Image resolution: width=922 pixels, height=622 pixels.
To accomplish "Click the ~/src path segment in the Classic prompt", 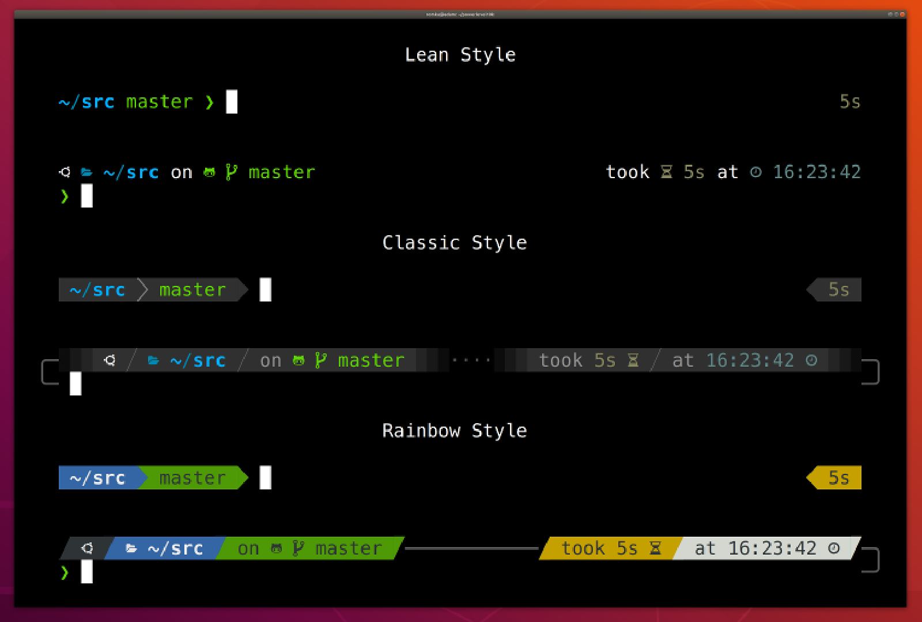I will (97, 290).
